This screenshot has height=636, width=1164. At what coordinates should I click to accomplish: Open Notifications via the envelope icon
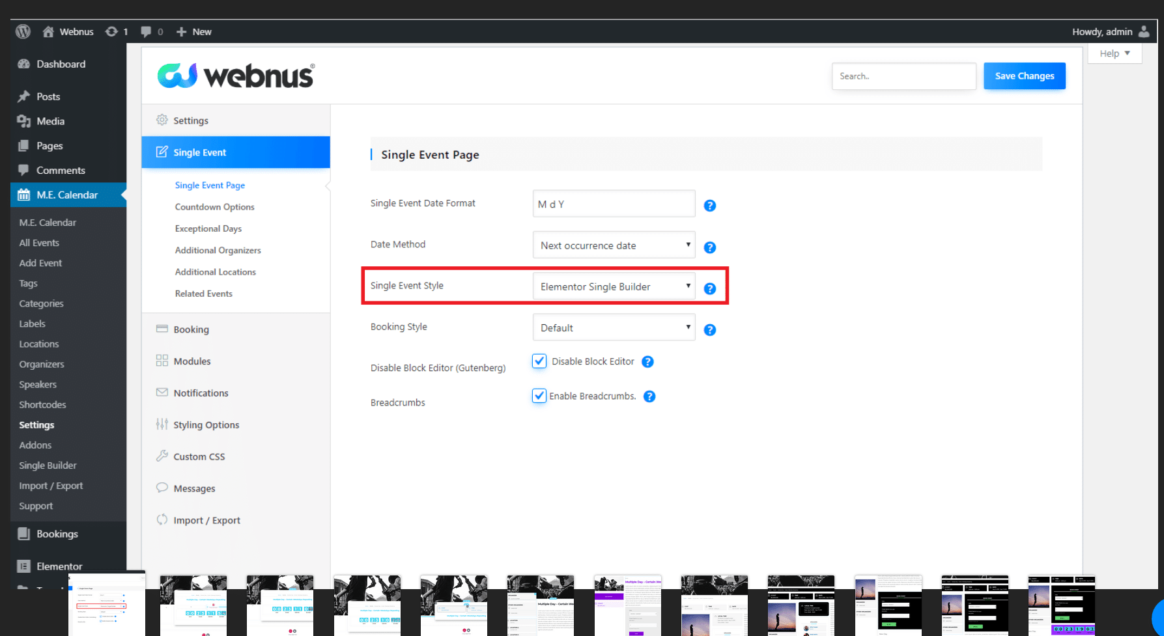click(x=162, y=393)
